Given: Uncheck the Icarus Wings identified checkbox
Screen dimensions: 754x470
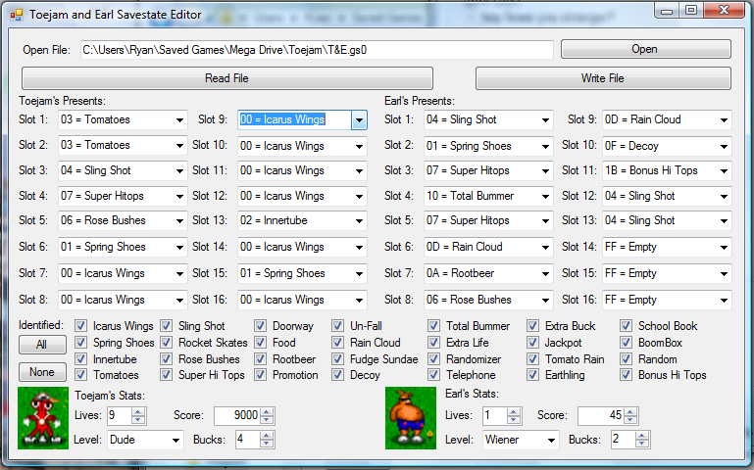Looking at the screenshot, I should point(80,326).
